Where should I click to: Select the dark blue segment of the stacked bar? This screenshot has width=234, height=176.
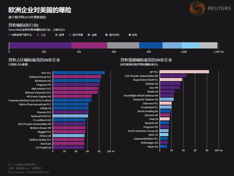click(x=151, y=45)
